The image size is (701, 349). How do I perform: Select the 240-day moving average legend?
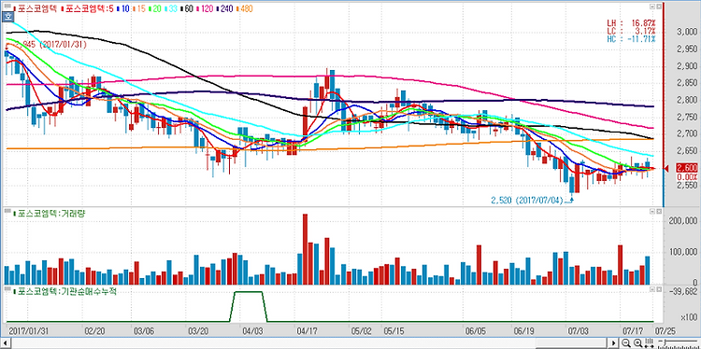coord(225,8)
